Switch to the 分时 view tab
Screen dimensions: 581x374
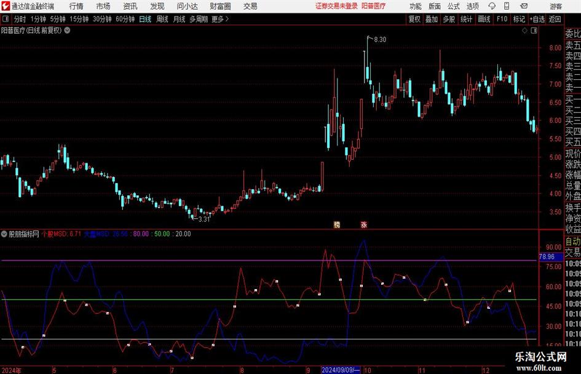(x=20, y=19)
